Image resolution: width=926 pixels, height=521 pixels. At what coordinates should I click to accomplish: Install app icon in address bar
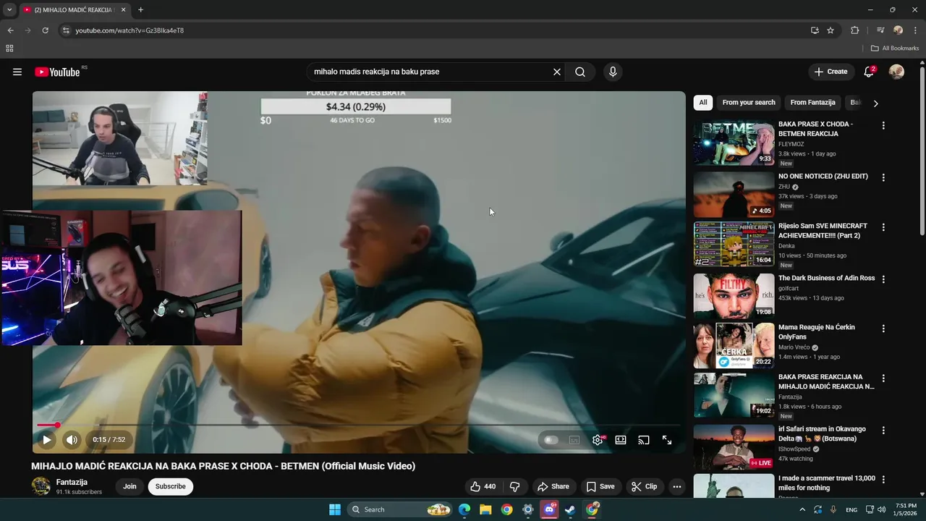[x=815, y=30]
